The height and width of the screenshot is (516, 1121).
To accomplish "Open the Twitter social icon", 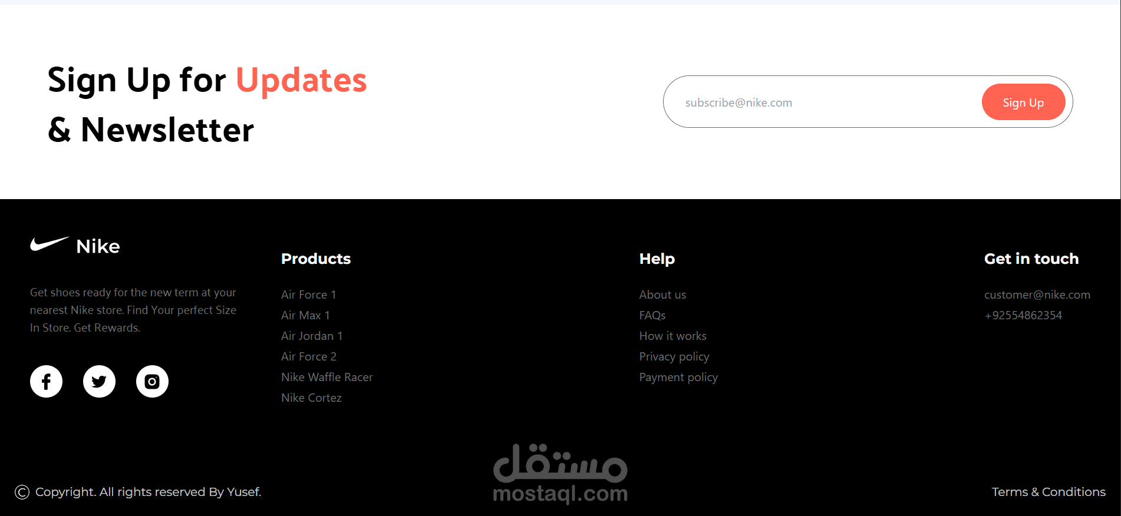I will tap(99, 382).
